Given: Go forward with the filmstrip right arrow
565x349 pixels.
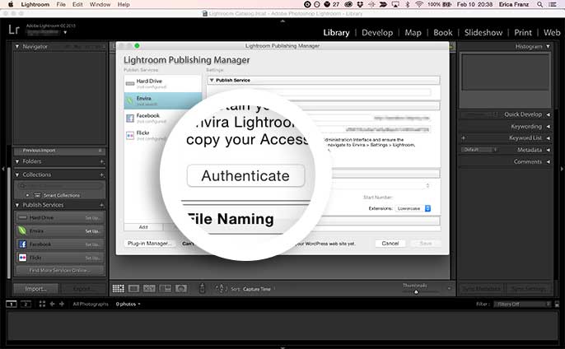Looking at the screenshot, I should [62, 304].
